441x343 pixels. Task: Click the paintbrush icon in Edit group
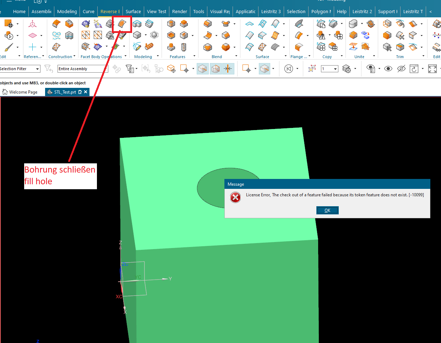tap(9, 47)
